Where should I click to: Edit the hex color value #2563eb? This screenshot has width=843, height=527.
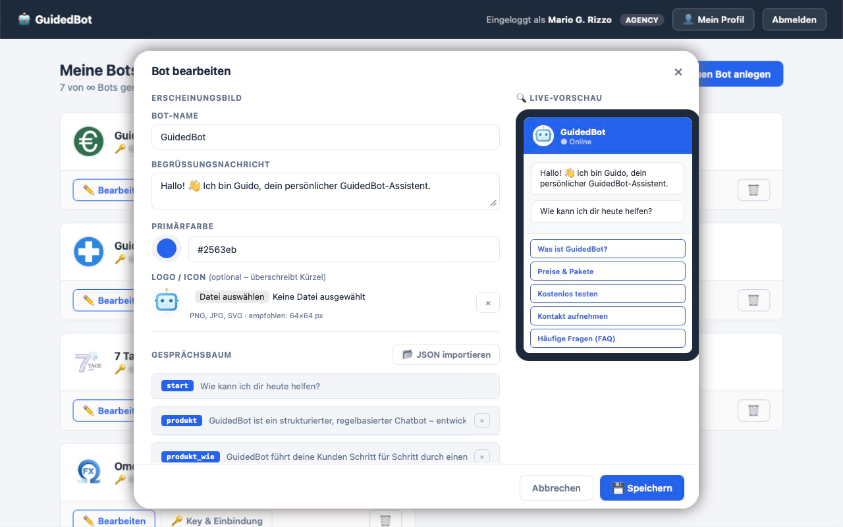tap(344, 250)
